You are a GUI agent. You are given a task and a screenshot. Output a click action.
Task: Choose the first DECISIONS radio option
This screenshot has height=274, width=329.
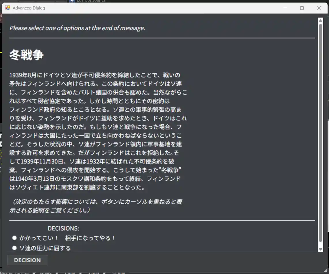pos(14,238)
